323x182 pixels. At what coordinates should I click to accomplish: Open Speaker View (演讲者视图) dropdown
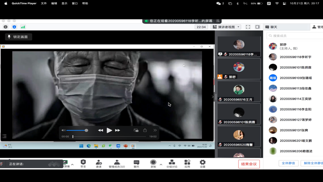click(x=226, y=27)
